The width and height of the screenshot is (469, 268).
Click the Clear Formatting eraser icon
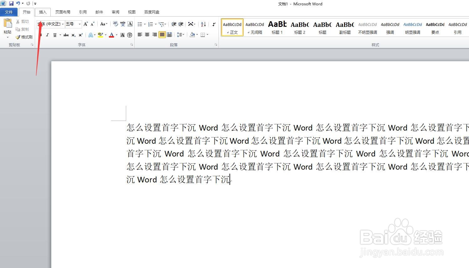pyautogui.click(x=115, y=24)
